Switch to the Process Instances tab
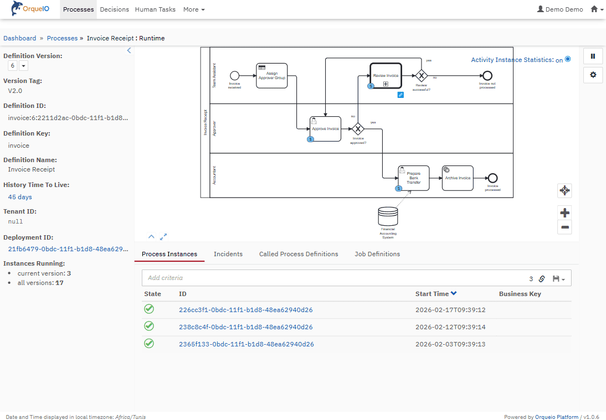This screenshot has height=420, width=606. pos(170,254)
